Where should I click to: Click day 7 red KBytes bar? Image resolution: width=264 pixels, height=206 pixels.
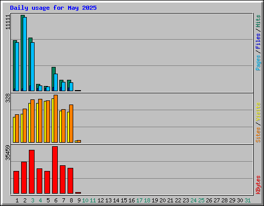63,180
